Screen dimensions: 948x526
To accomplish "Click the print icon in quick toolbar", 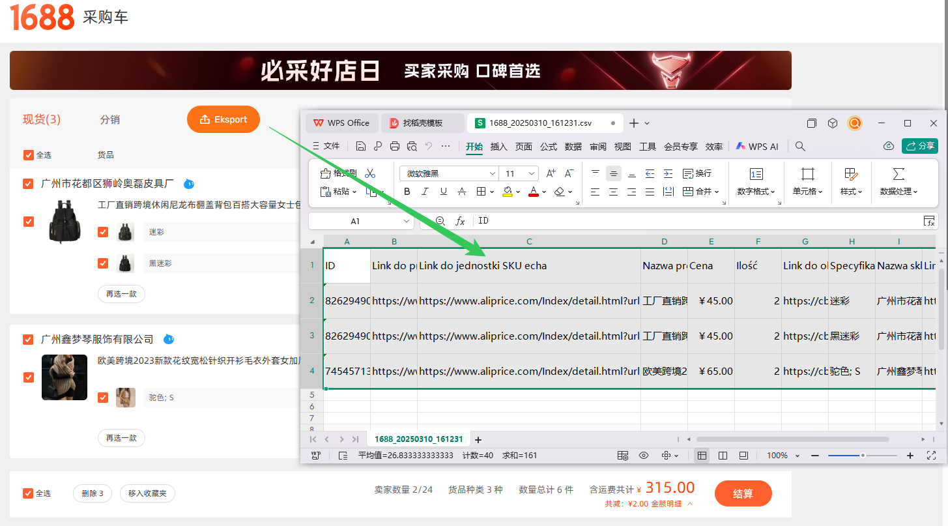I will pyautogui.click(x=395, y=147).
